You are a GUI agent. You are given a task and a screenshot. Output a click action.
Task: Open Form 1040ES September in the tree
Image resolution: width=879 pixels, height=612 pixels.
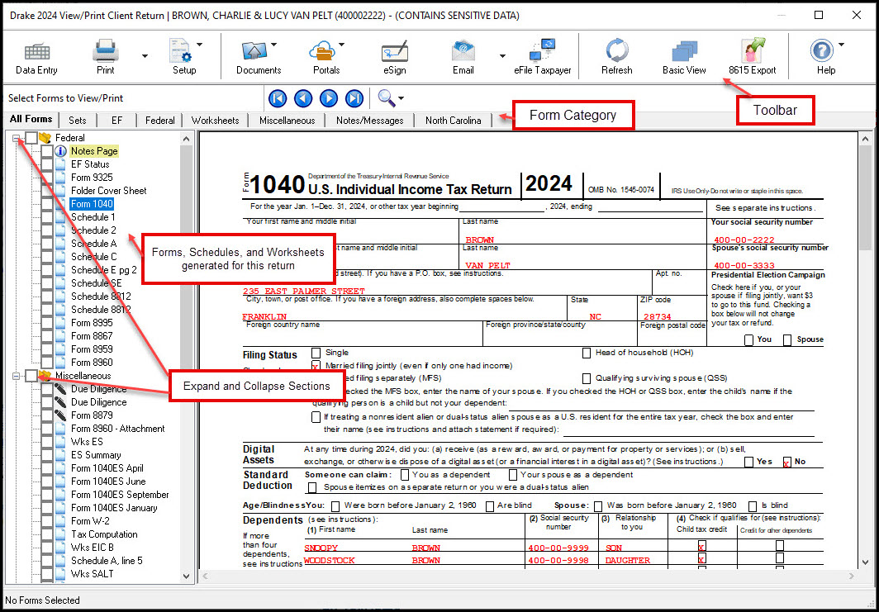click(120, 495)
